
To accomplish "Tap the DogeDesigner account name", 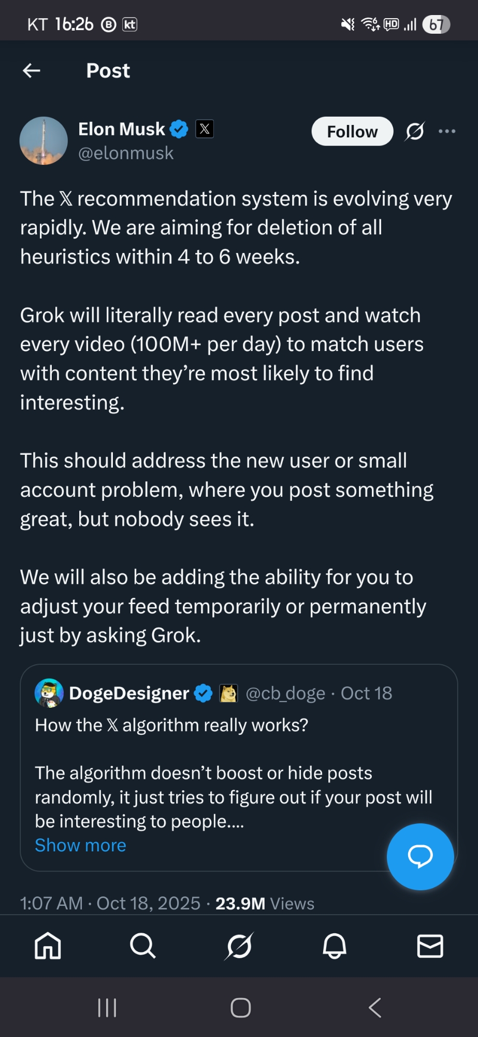I will click(129, 693).
